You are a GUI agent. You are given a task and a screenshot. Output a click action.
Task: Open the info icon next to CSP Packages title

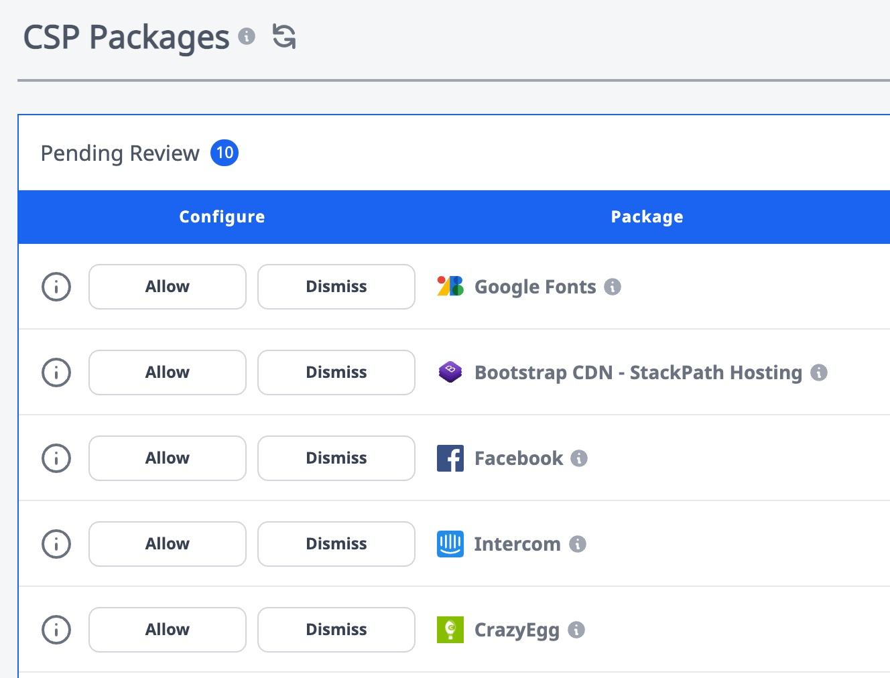pos(247,36)
